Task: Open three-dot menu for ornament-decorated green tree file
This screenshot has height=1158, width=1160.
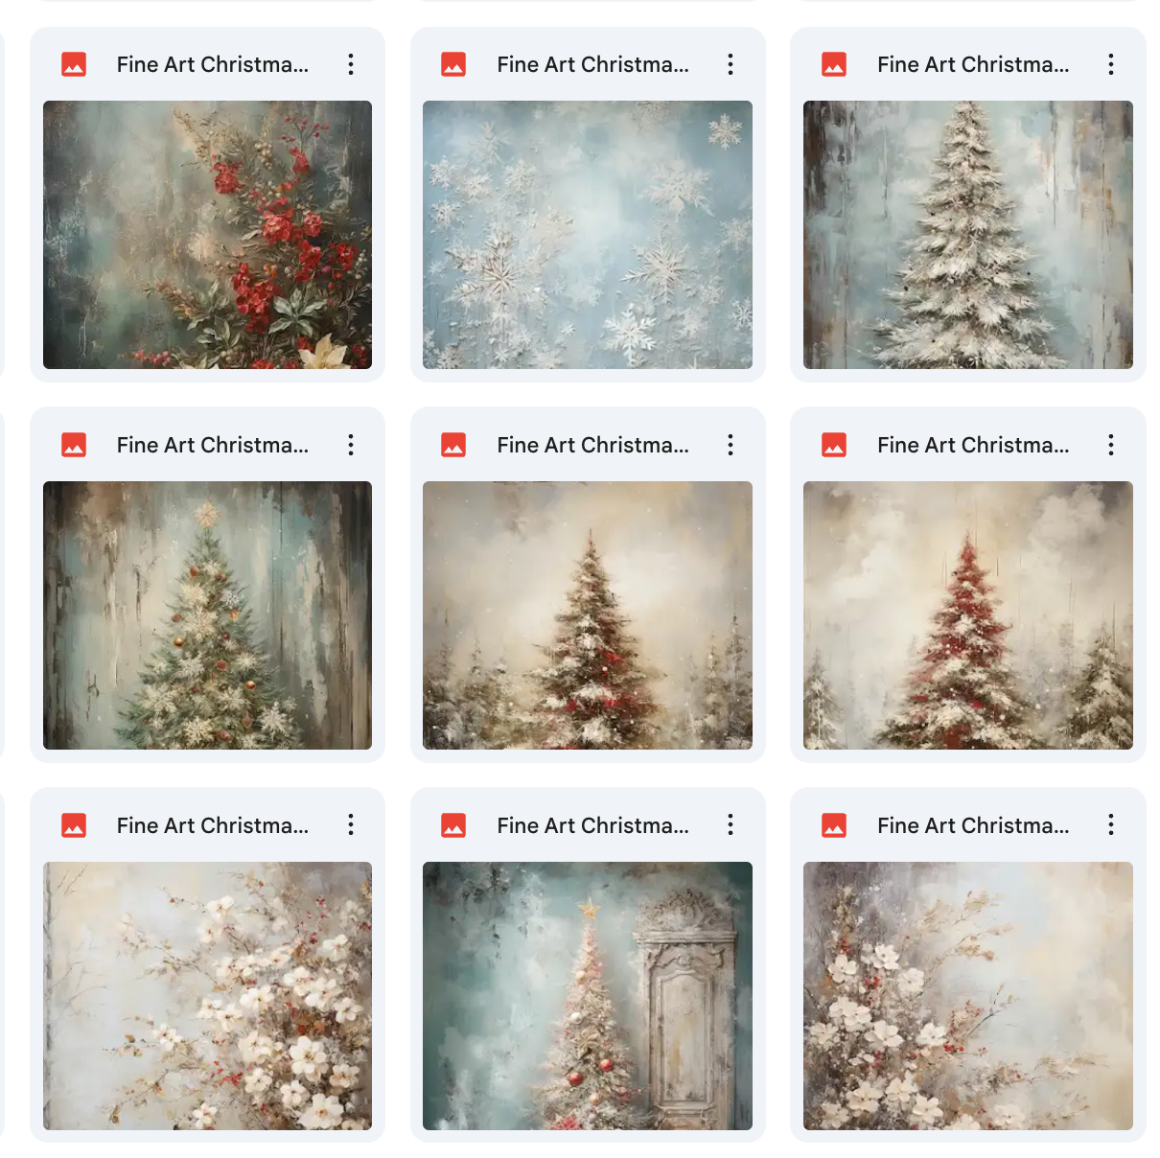Action: pyautogui.click(x=351, y=445)
